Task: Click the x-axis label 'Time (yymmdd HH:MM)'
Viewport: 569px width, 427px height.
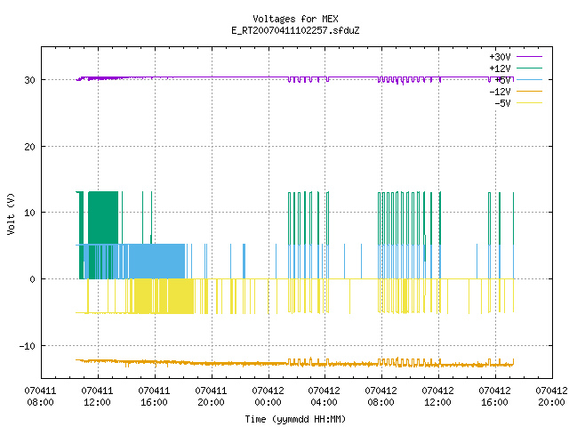Action: pyautogui.click(x=295, y=419)
